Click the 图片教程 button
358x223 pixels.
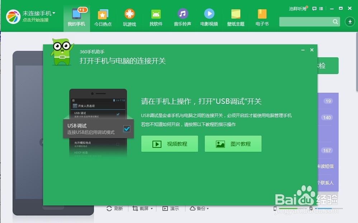pyautogui.click(x=233, y=144)
